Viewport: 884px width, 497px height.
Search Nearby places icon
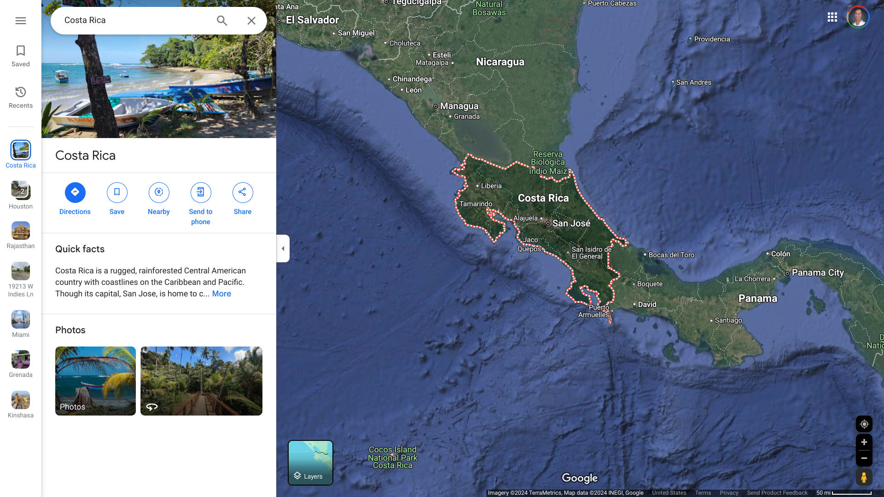tap(159, 192)
